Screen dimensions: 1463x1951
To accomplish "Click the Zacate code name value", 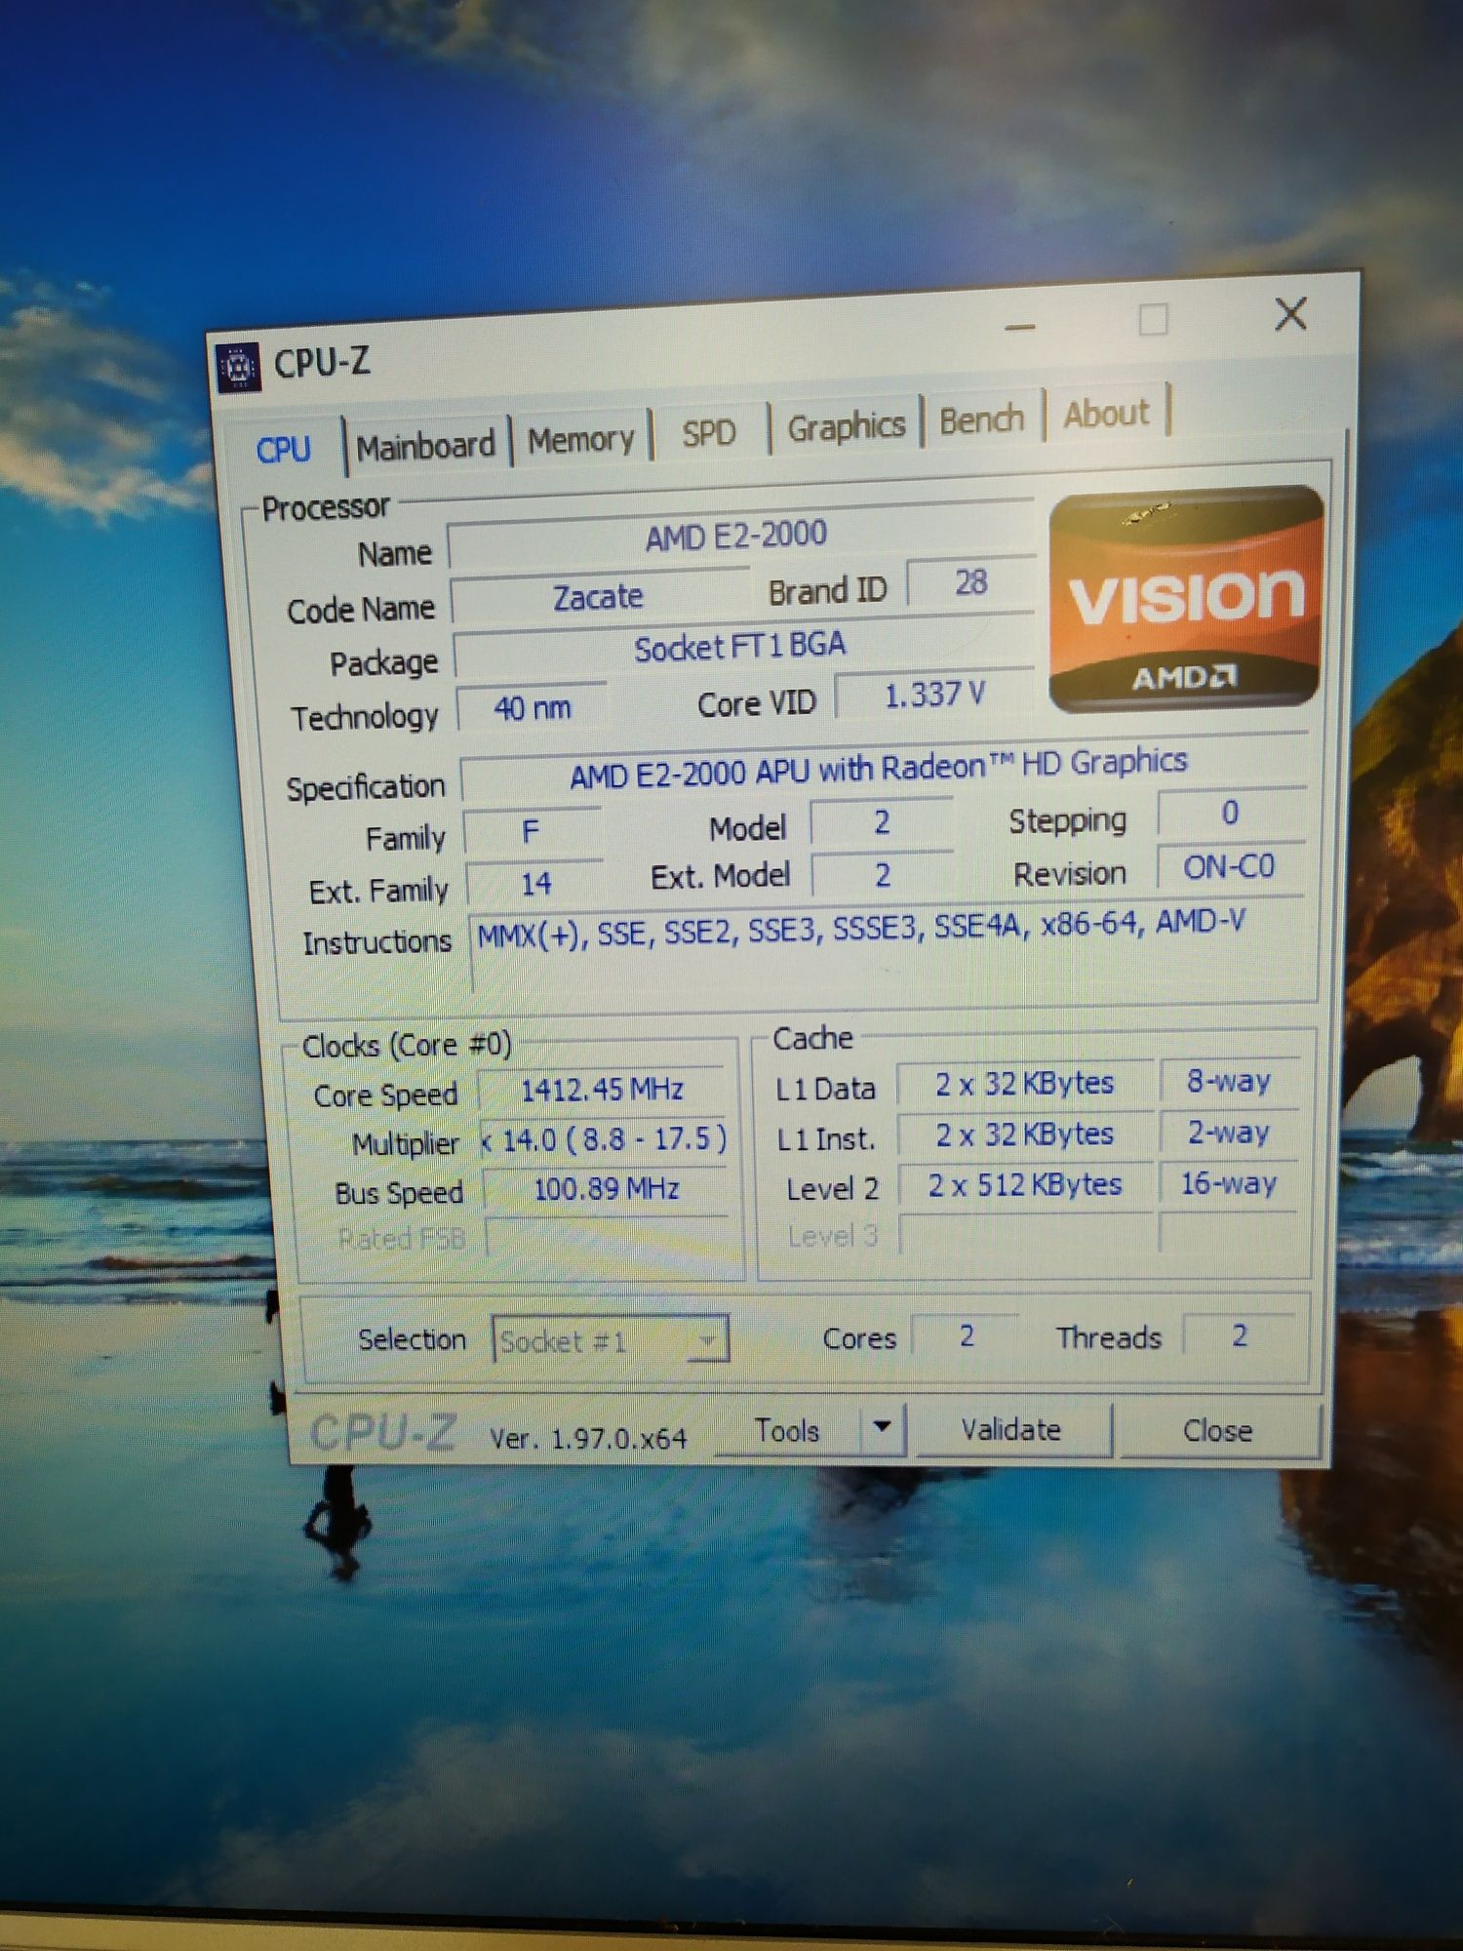I will 598,596.
